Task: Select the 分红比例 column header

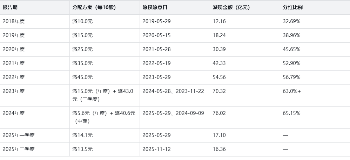Action: pos(292,7)
